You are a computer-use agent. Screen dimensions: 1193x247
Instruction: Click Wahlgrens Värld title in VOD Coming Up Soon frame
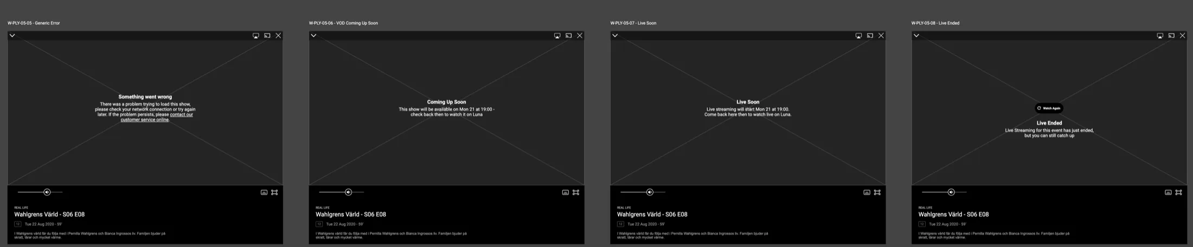point(351,214)
